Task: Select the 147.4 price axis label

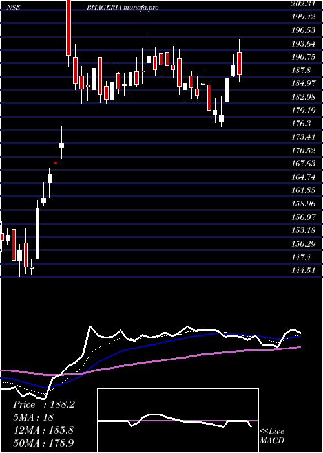Action: 302,258
